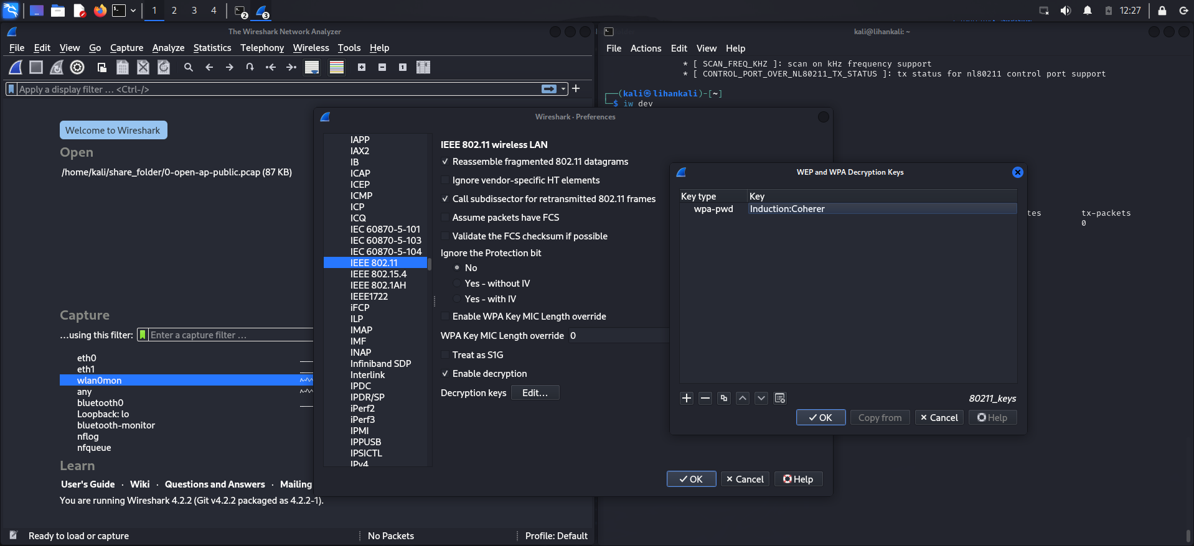Check Assume packets have FCS
1194x546 pixels.
point(445,218)
